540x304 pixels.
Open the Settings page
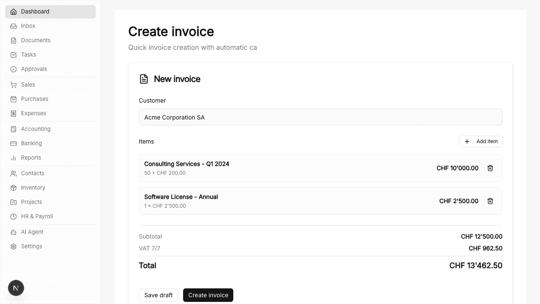tap(13, 246)
